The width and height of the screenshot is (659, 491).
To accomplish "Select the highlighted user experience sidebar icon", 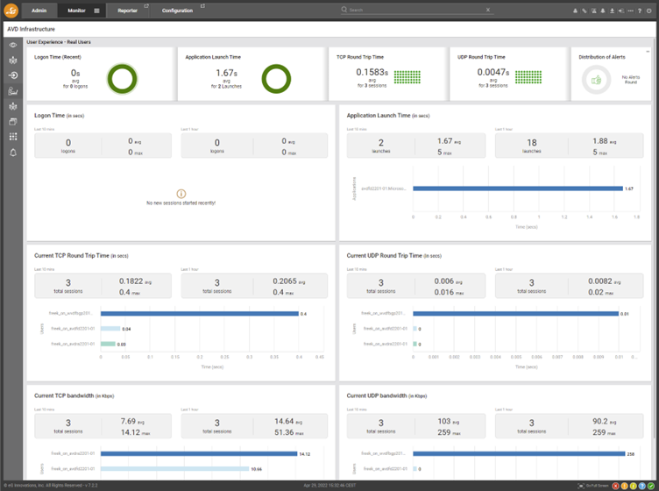I will (13, 91).
